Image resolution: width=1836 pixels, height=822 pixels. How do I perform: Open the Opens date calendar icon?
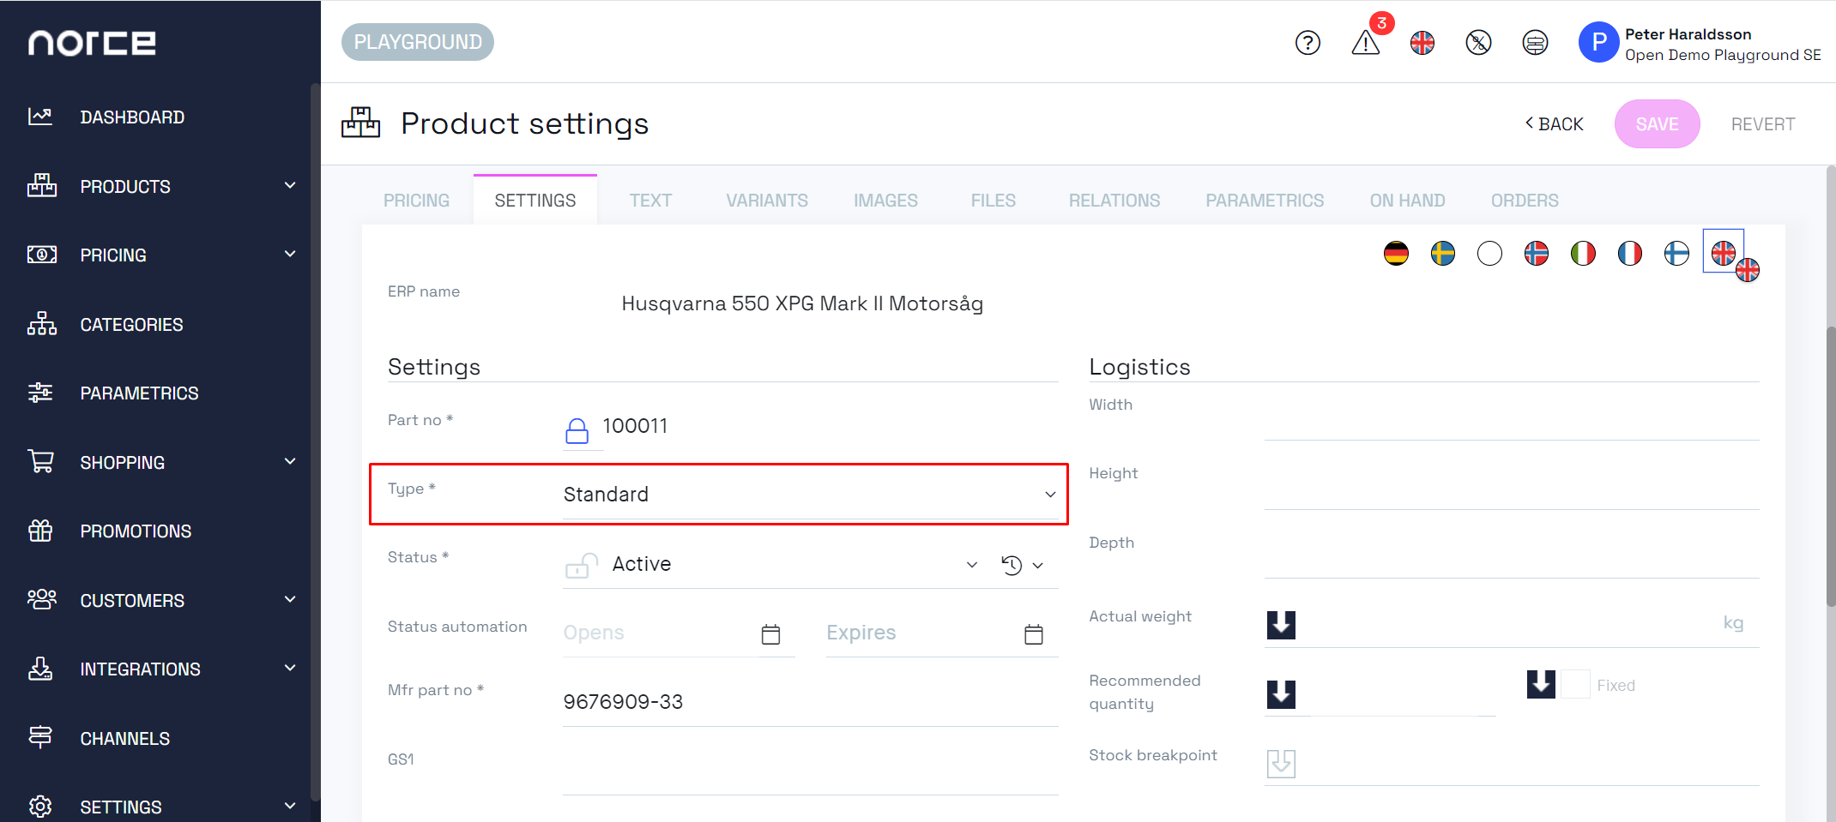tap(770, 634)
